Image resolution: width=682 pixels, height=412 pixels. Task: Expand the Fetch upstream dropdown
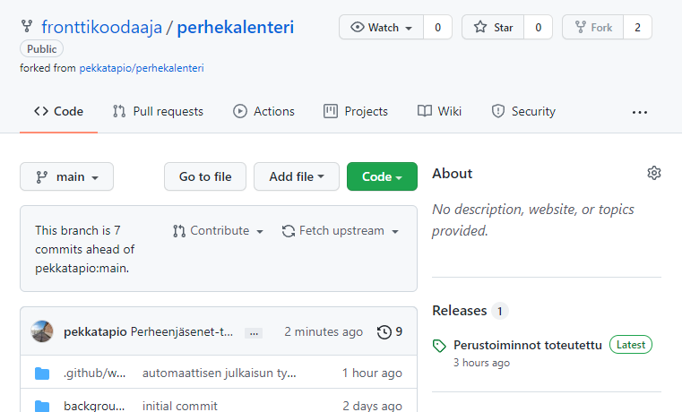pos(341,231)
